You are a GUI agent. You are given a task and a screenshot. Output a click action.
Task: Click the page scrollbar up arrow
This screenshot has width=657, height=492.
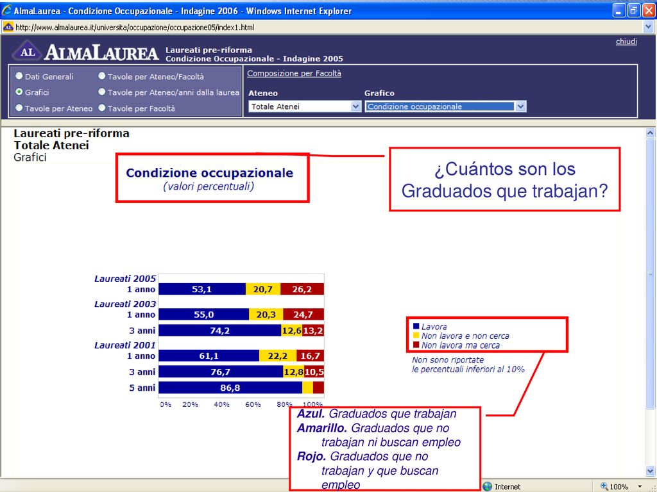coord(650,133)
